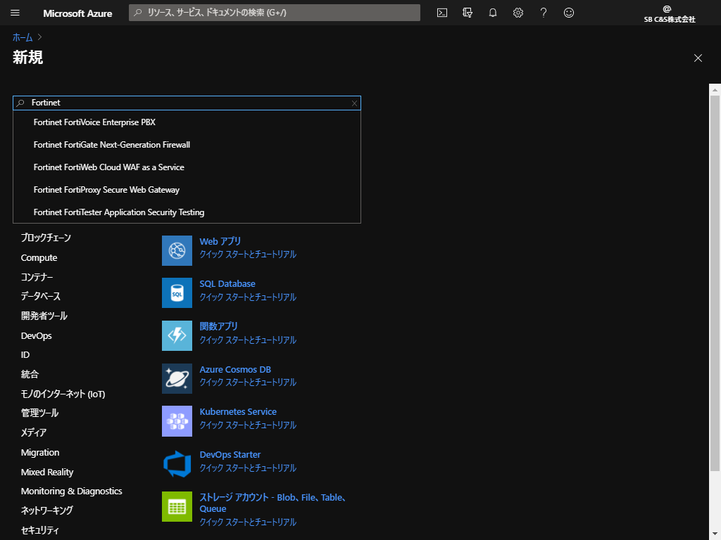Select the Compute category
The image size is (721, 540).
39,257
